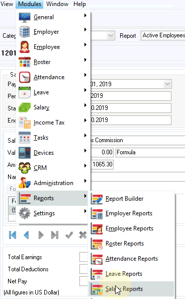Click the Total Earnings value box
The image size is (185, 299).
click(x=83, y=257)
